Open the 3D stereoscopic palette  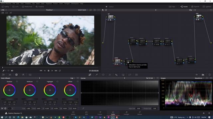pos(136,75)
